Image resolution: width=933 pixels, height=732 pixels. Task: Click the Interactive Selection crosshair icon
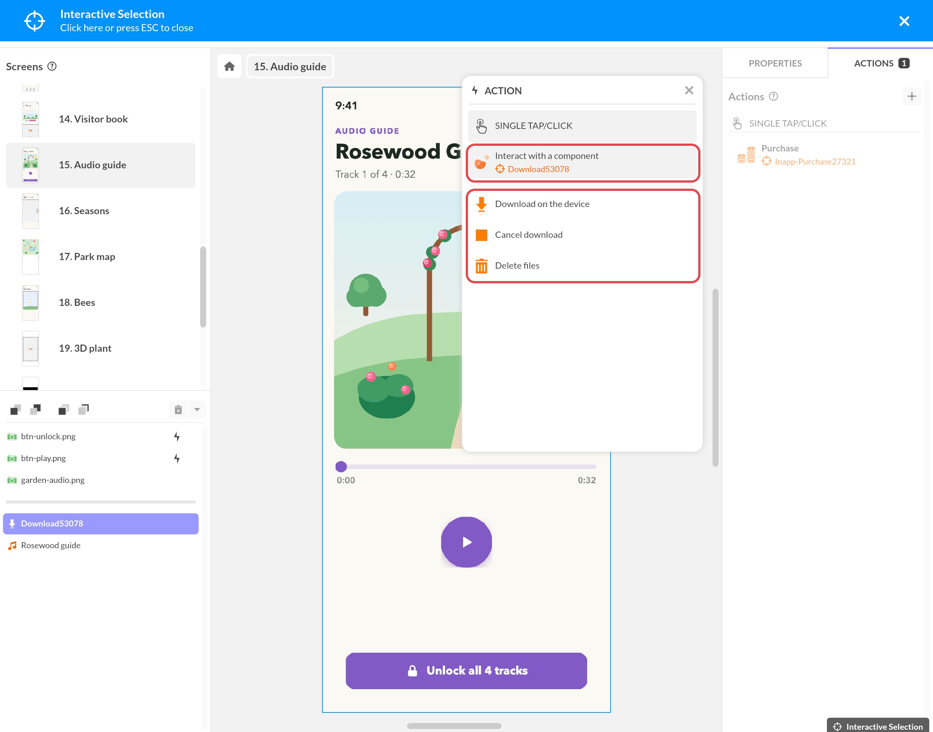(x=34, y=21)
